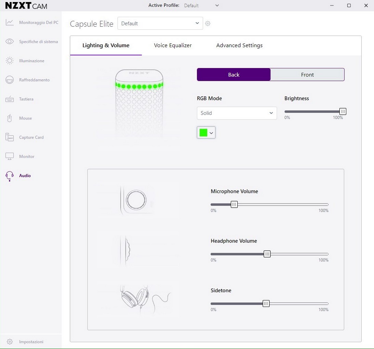Open the Advanced Settings tab
Screen dimensions: 374x349
click(239, 46)
